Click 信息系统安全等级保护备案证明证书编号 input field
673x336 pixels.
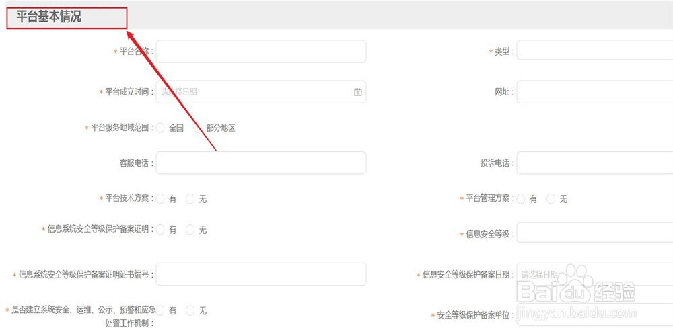pyautogui.click(x=261, y=274)
